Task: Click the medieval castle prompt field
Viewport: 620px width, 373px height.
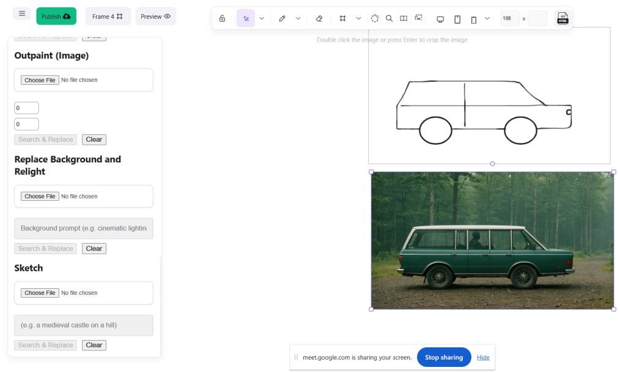Action: [83, 325]
